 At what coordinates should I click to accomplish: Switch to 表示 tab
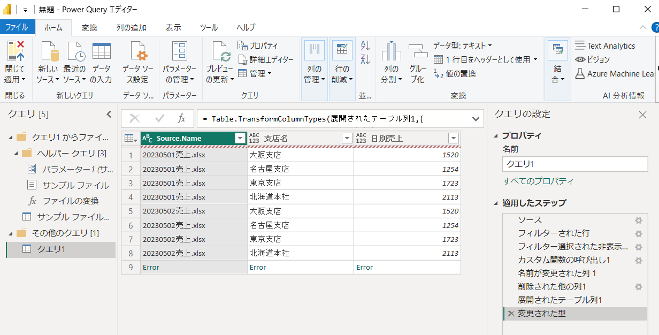tap(173, 27)
